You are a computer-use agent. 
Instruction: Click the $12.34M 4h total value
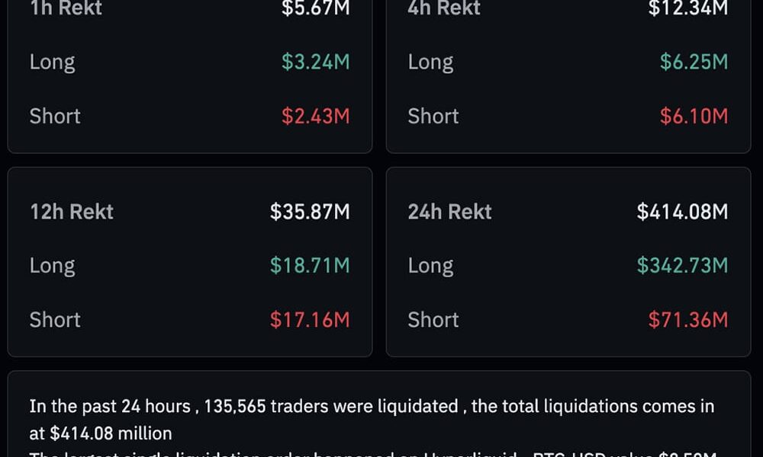[x=687, y=9]
